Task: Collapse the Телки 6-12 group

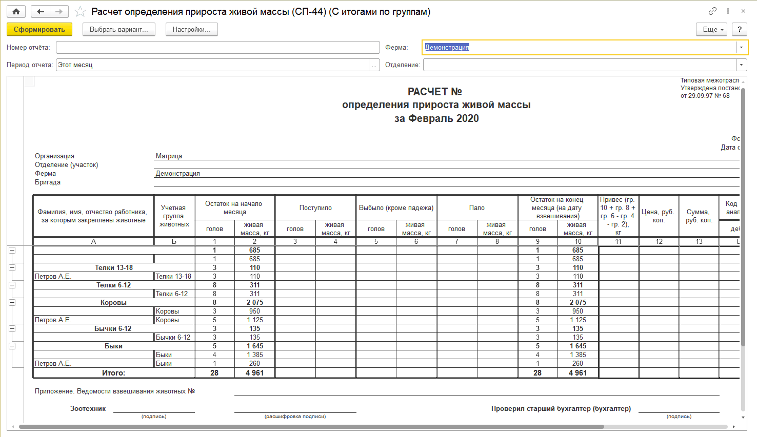Action: point(12,285)
